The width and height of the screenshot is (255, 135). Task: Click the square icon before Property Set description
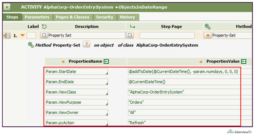[44, 35]
